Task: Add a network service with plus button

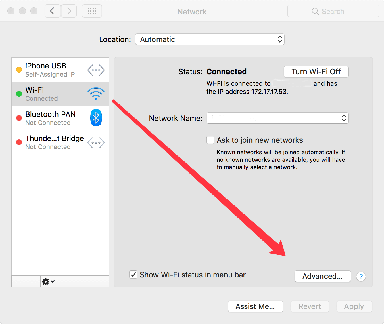Action: [19, 281]
